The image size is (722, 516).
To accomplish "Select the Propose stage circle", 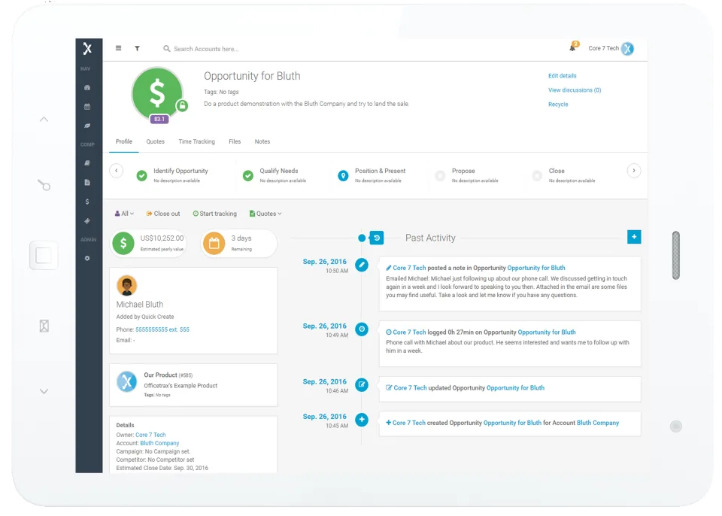I will coord(440,175).
